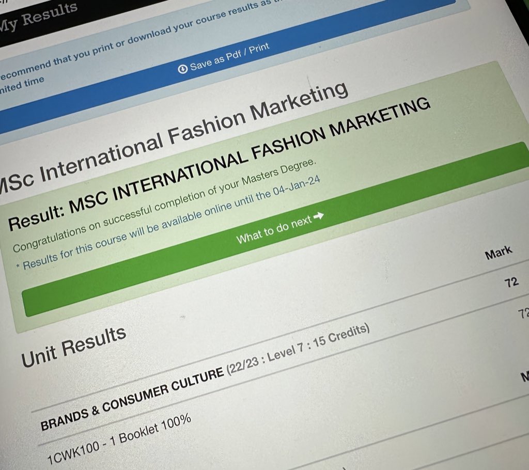Click the arrow icon after What to do next
The height and width of the screenshot is (470, 529).
318,215
